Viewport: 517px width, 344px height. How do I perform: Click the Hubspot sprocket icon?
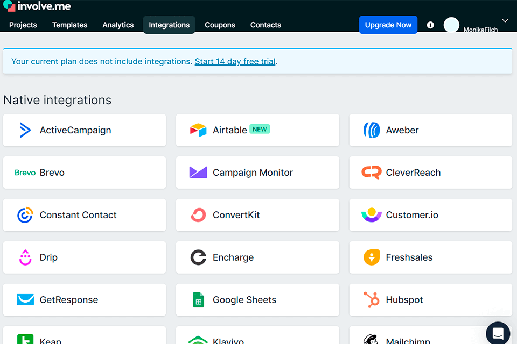372,299
